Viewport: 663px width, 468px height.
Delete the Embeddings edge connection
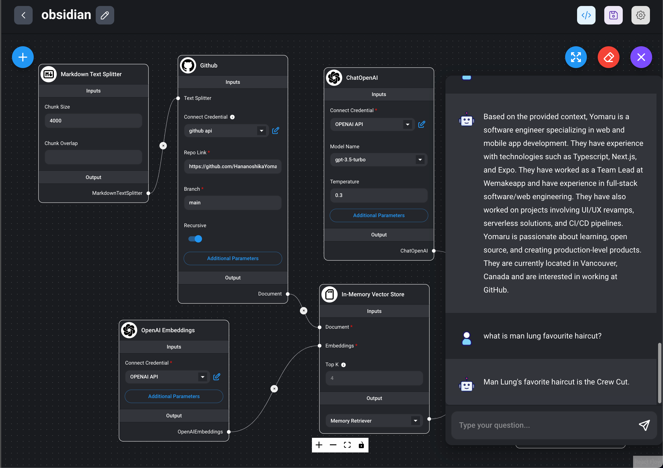[x=274, y=389]
